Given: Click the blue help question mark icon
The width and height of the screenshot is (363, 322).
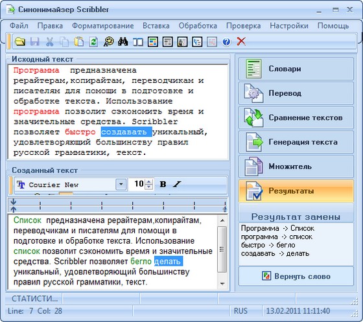Looking at the screenshot, I should 226,42.
